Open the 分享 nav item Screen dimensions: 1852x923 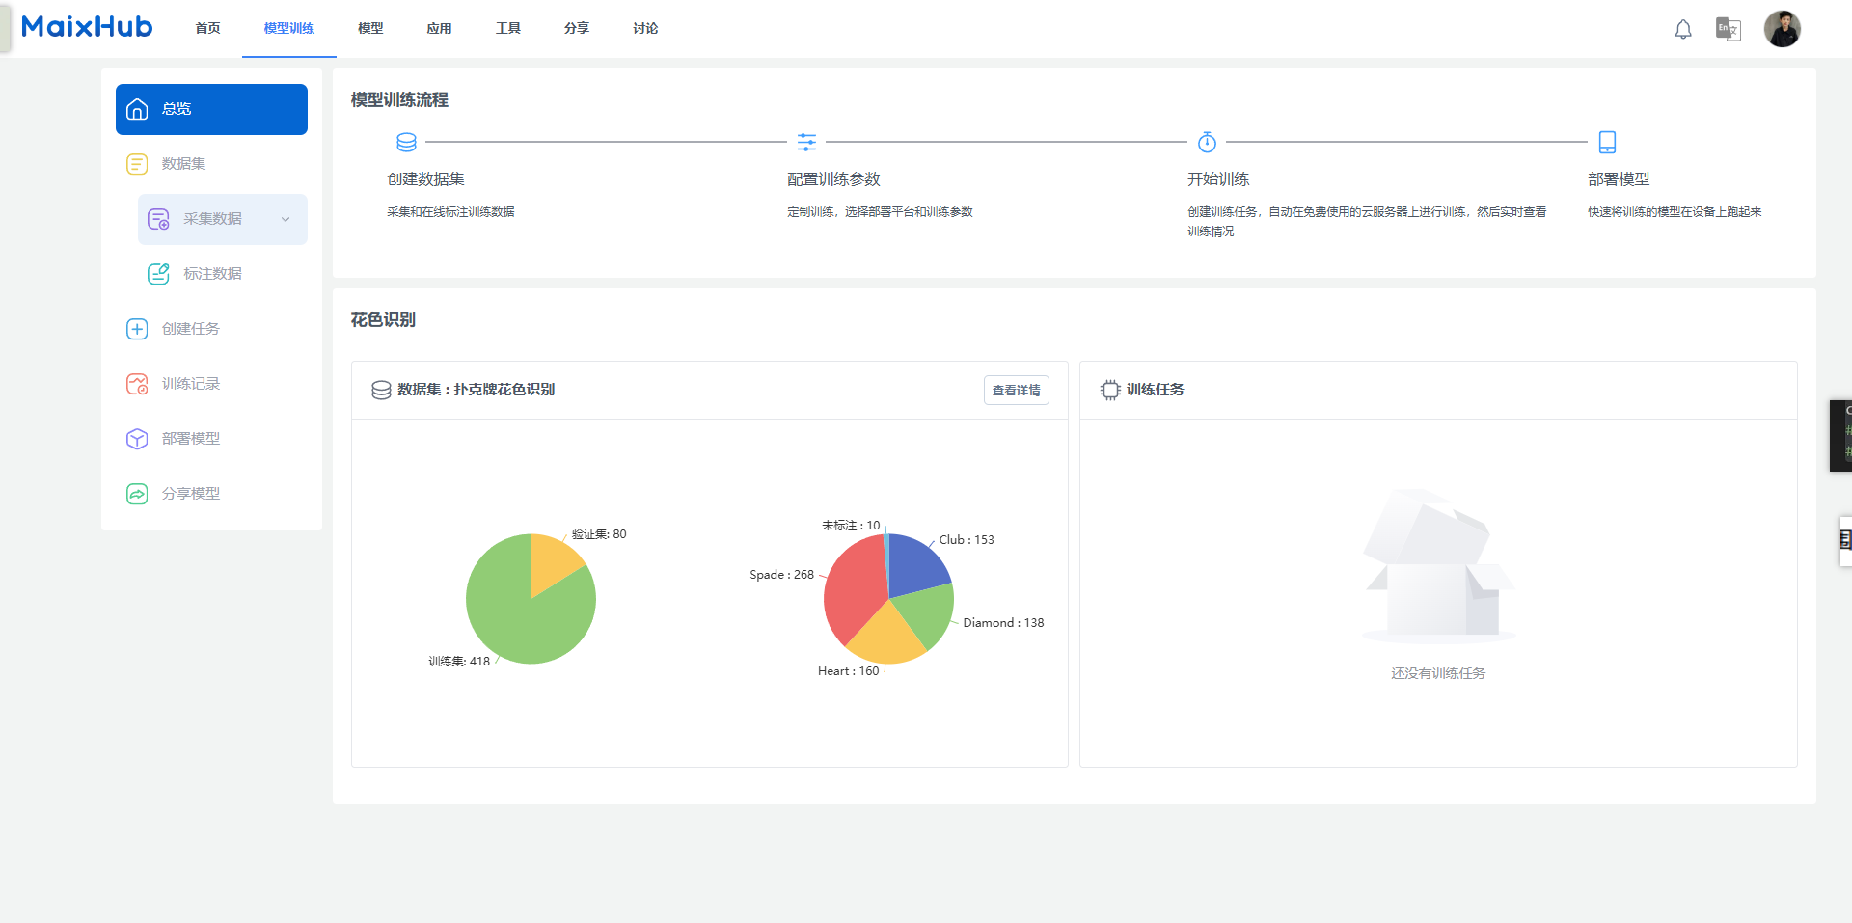pyautogui.click(x=577, y=29)
